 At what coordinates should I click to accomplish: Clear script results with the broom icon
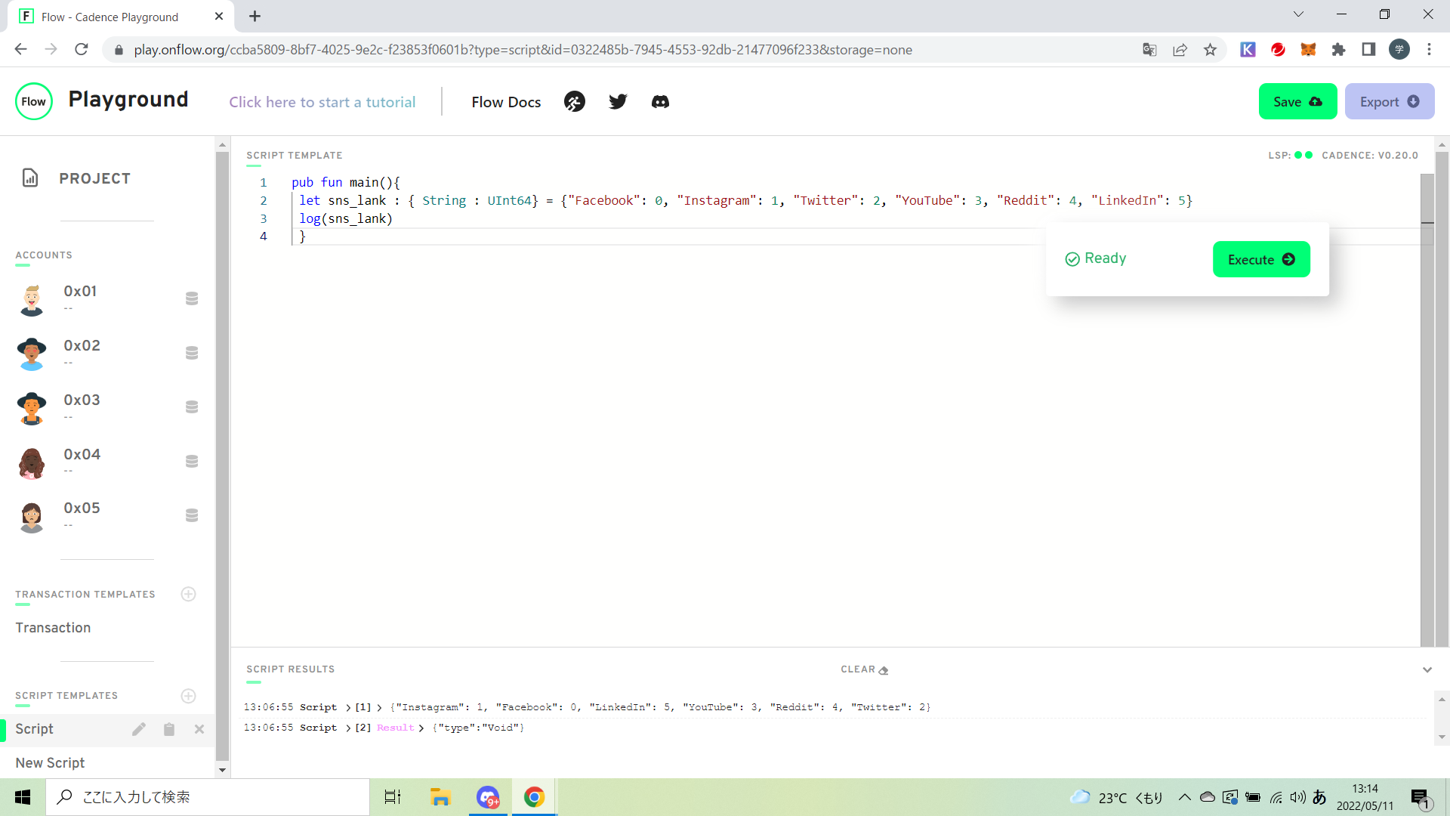tap(882, 669)
